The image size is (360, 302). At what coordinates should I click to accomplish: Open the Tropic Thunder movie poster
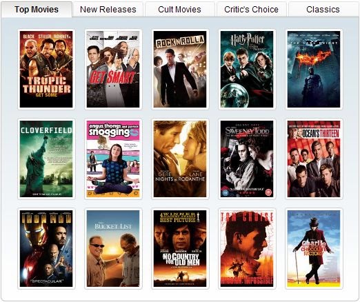point(46,69)
